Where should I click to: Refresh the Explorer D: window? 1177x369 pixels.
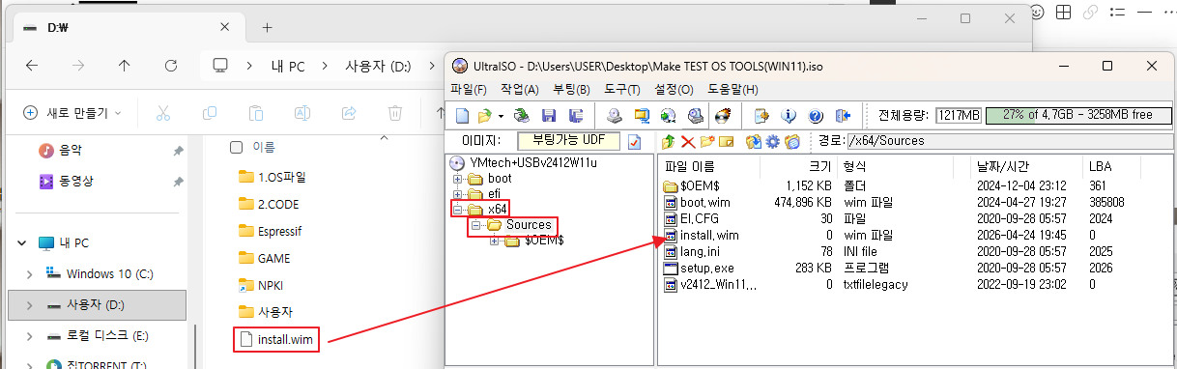171,66
